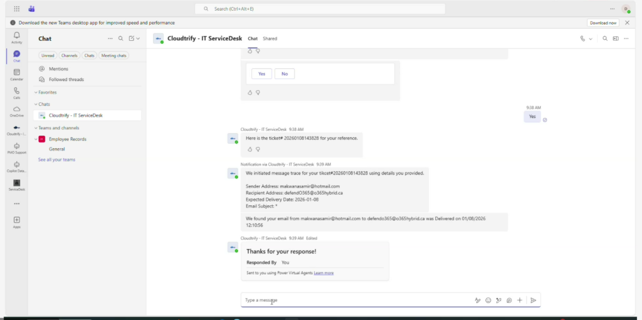Click the Download now button
The height and width of the screenshot is (320, 642).
click(x=603, y=23)
